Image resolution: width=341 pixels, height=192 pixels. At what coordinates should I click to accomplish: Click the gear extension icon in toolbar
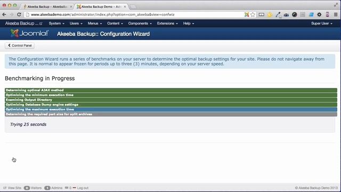point(319,14)
